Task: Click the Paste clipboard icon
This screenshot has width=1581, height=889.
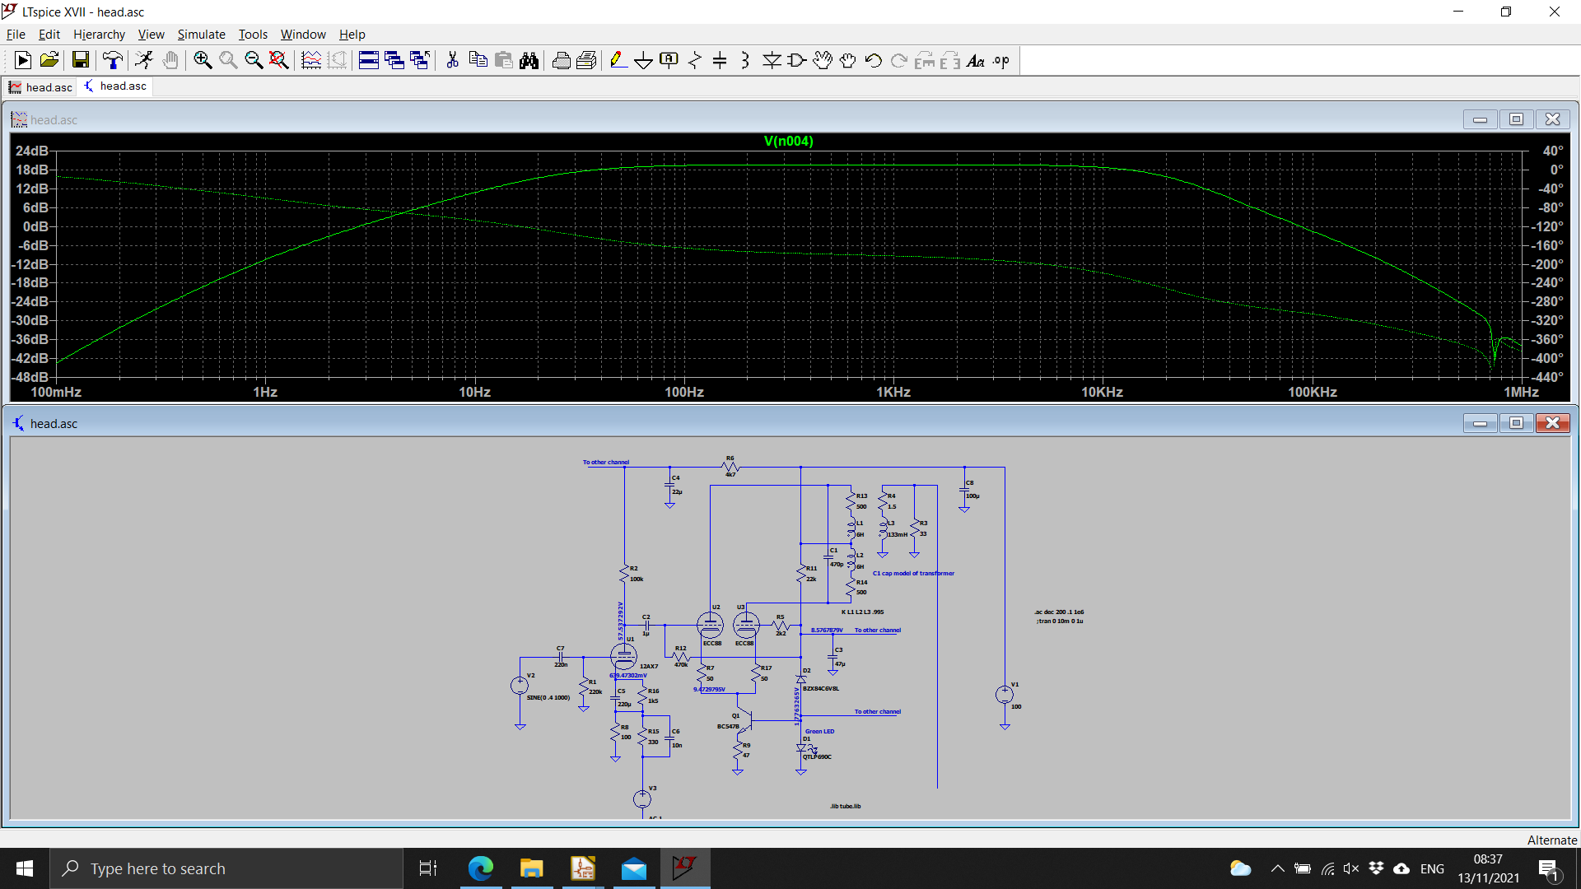Action: (503, 60)
